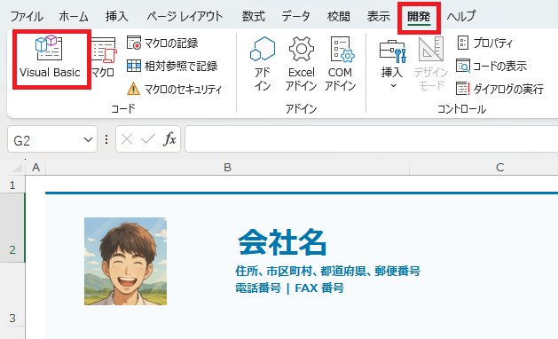This screenshot has width=558, height=339.
Task: Open the formula bar options dots
Action: (x=106, y=139)
